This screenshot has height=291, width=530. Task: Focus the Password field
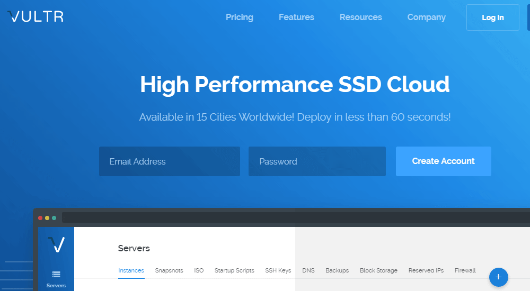317,161
